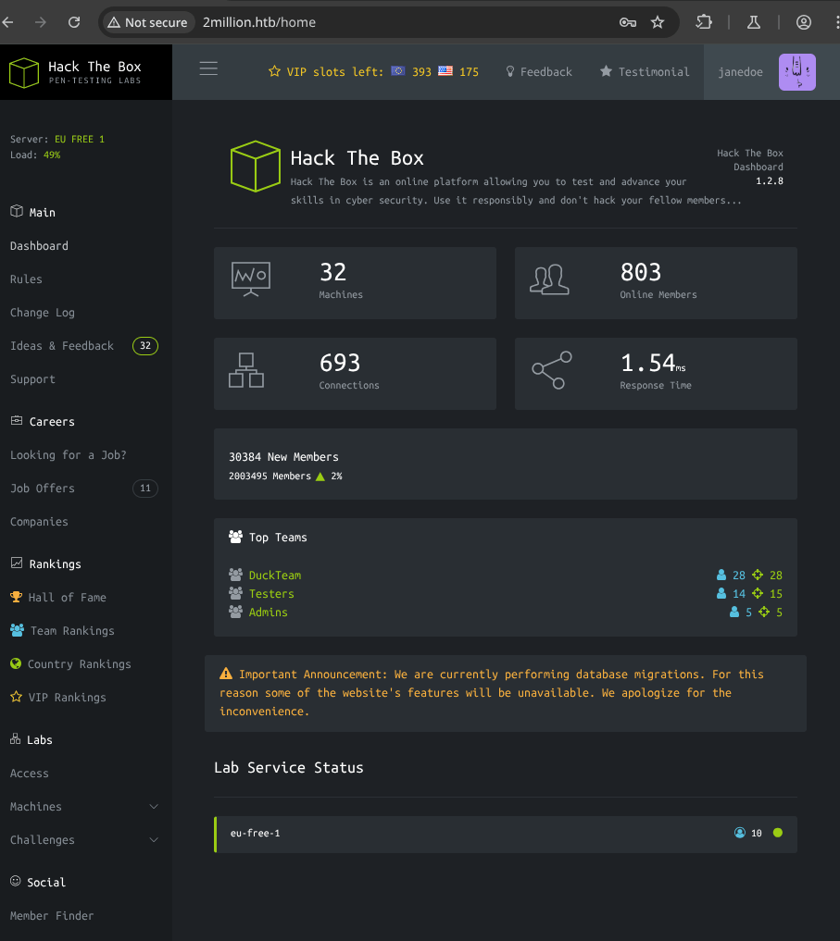Open Member Finder in the sidebar

(52, 916)
